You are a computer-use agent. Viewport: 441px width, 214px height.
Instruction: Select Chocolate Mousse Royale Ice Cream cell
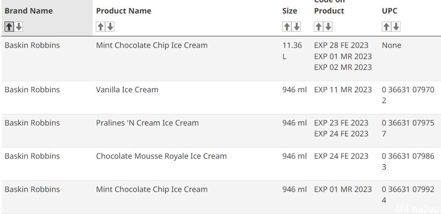pos(161,156)
